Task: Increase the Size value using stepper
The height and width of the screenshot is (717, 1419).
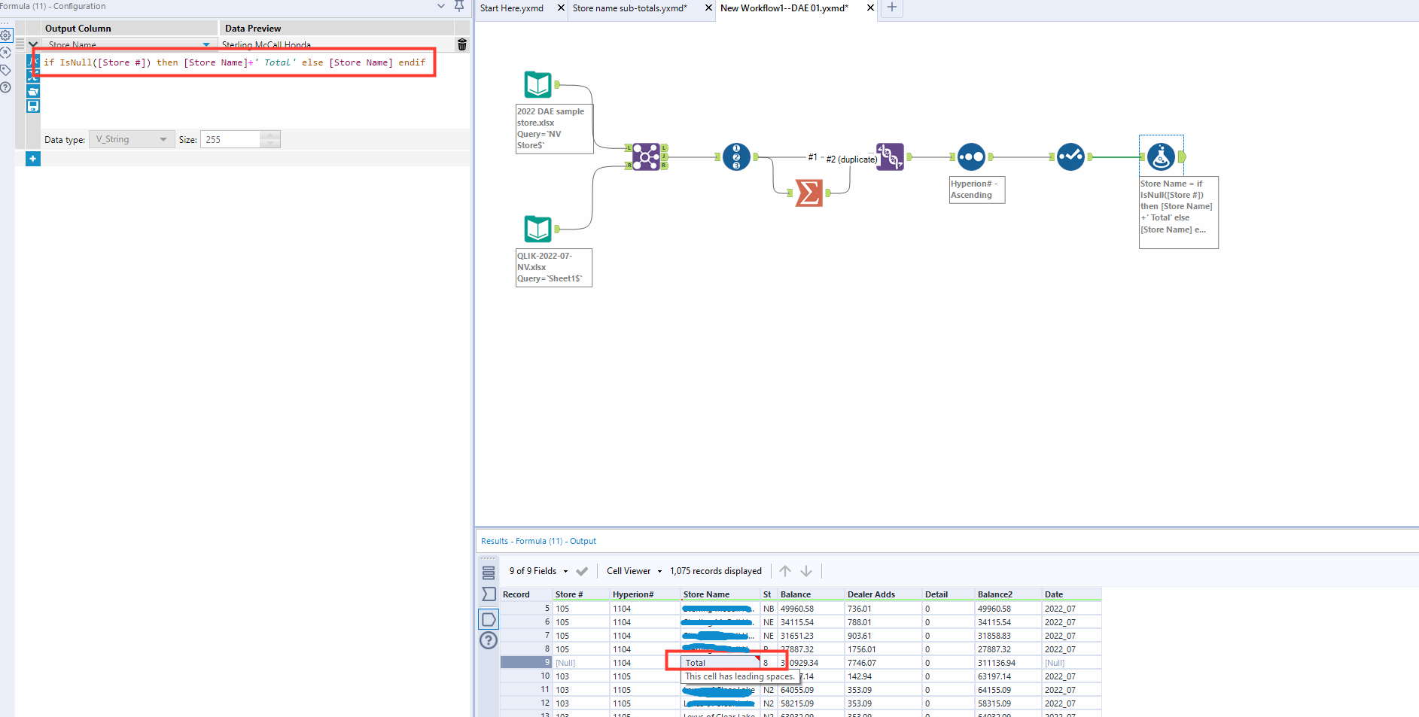Action: tap(270, 135)
